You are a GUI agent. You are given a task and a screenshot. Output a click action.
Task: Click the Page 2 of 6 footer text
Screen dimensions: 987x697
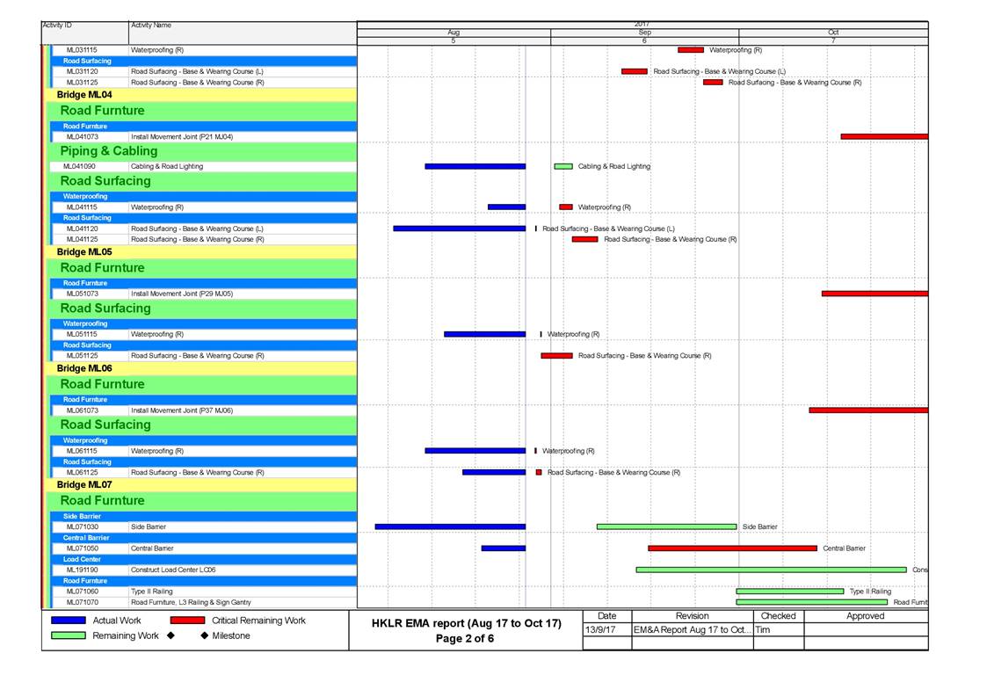click(x=465, y=638)
